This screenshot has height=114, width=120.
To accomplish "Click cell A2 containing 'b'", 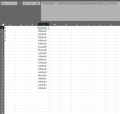I will click(10, 31).
